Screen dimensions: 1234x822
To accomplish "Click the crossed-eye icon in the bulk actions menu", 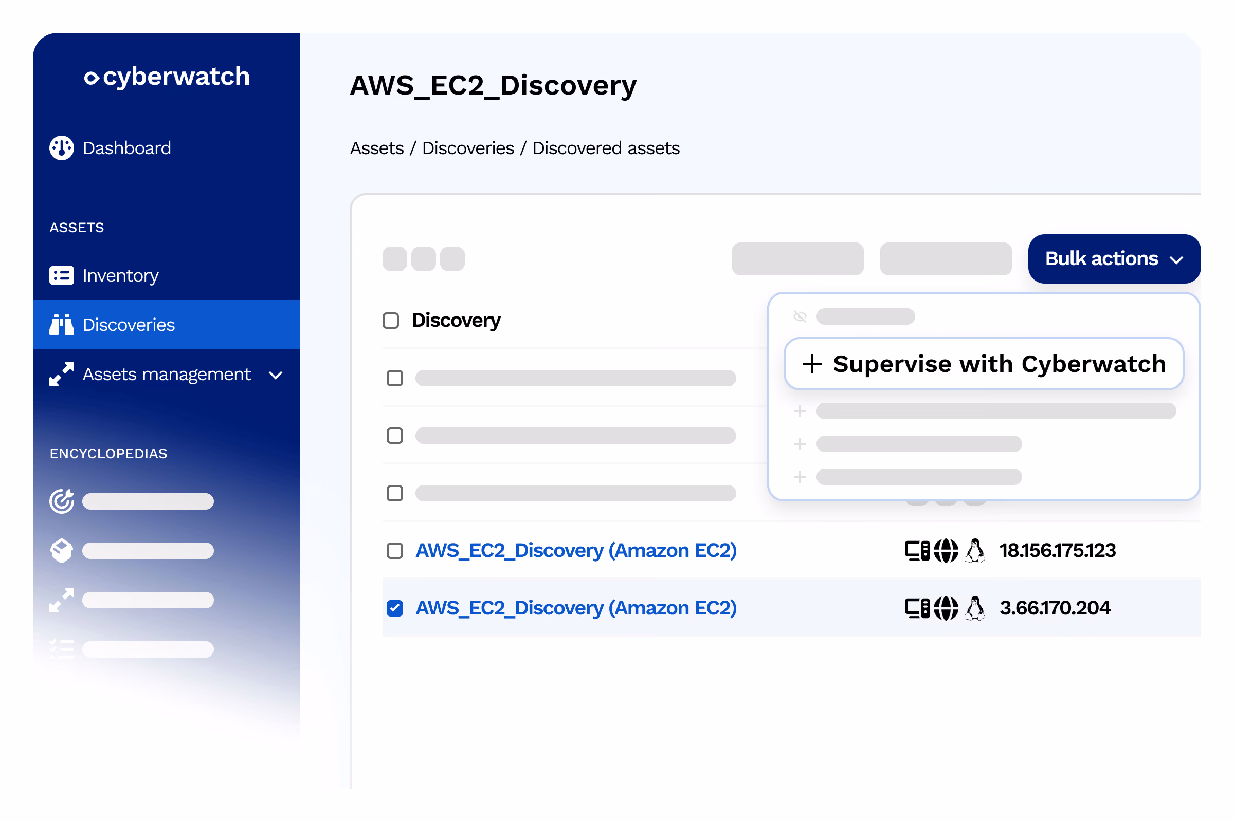I will click(x=800, y=316).
